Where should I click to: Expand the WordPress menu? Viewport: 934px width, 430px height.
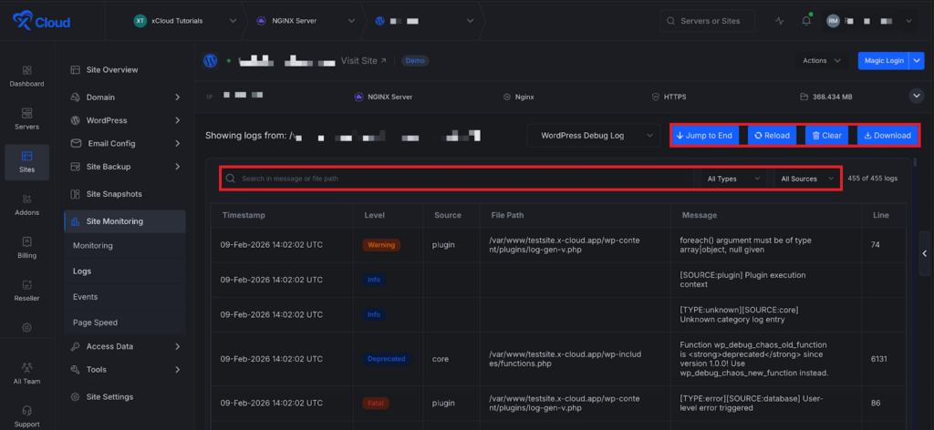click(x=125, y=120)
